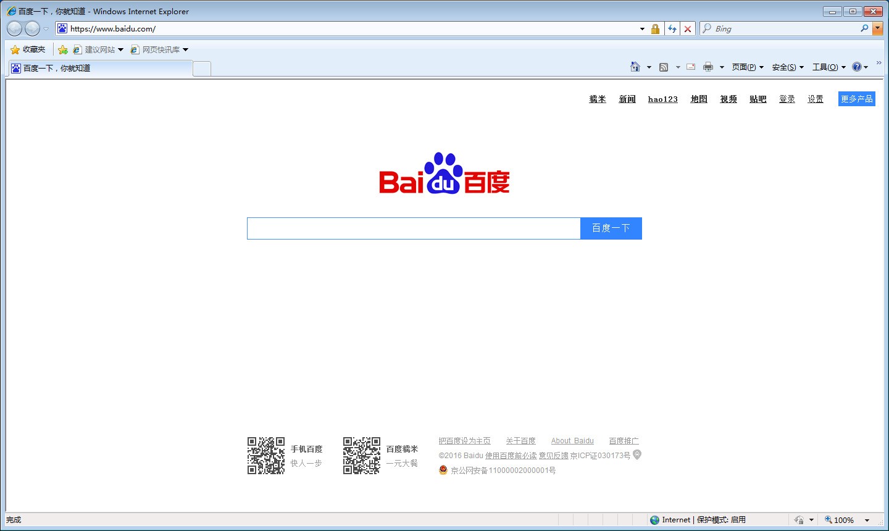
Task: Click 京公网安备11000002000001号 text
Action: tap(503, 470)
